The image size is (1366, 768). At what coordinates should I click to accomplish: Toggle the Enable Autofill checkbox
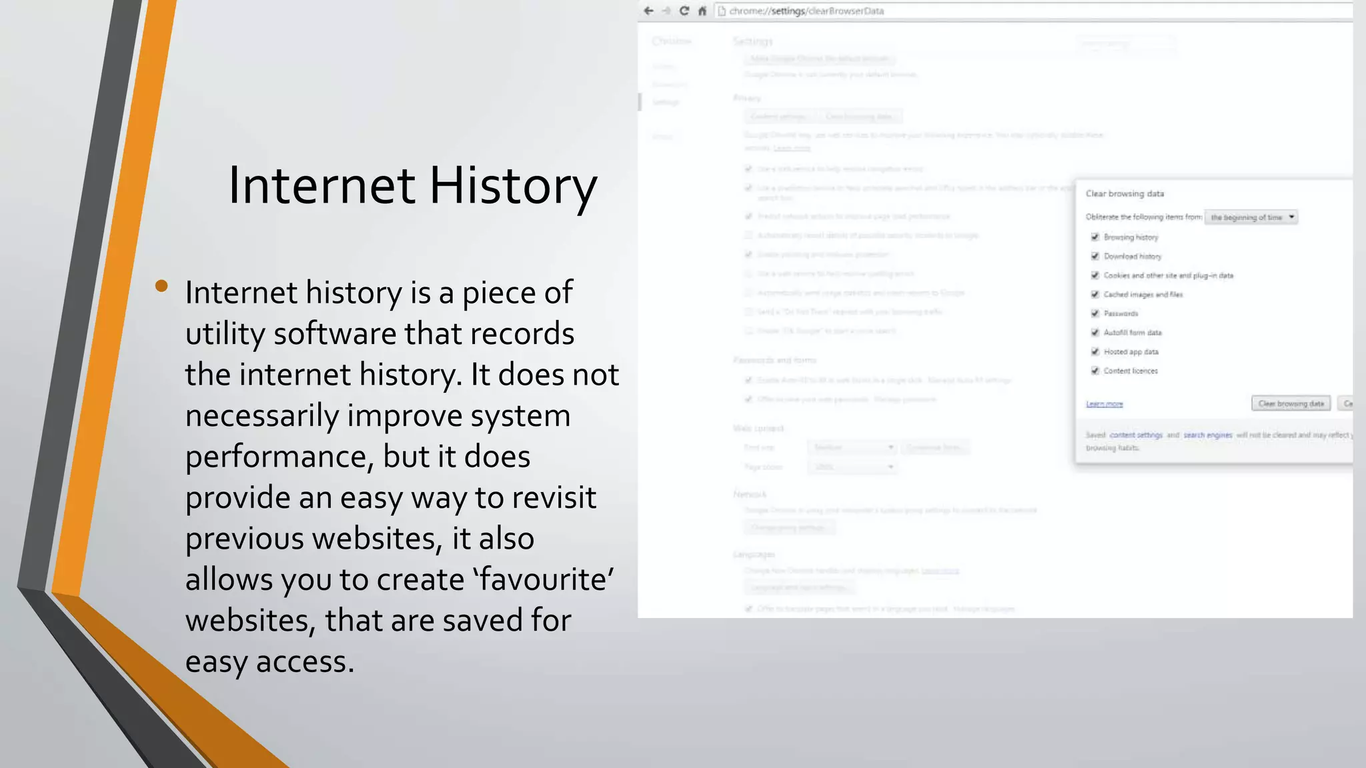[x=748, y=380]
